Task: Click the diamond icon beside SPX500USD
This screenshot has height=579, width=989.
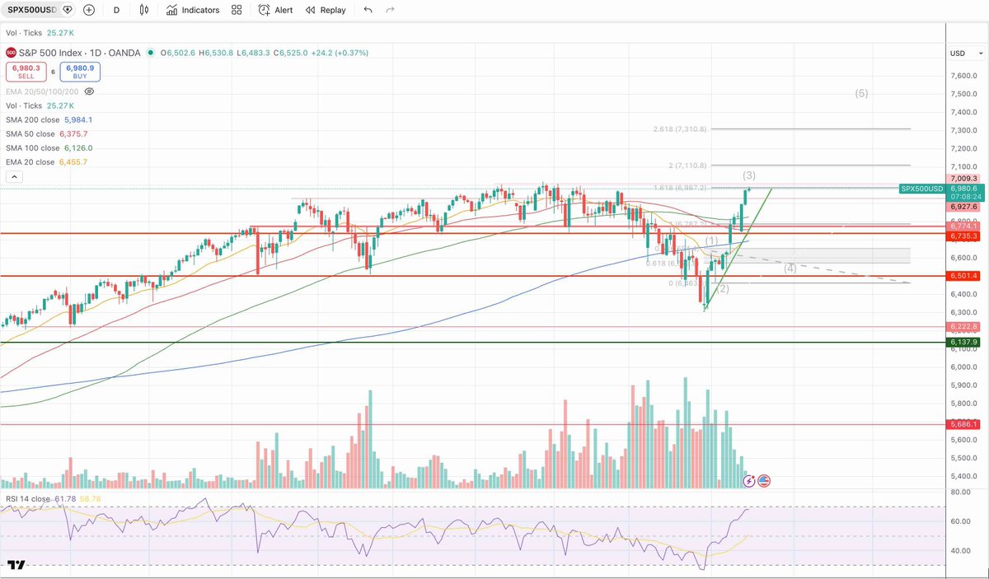Action: click(x=67, y=10)
